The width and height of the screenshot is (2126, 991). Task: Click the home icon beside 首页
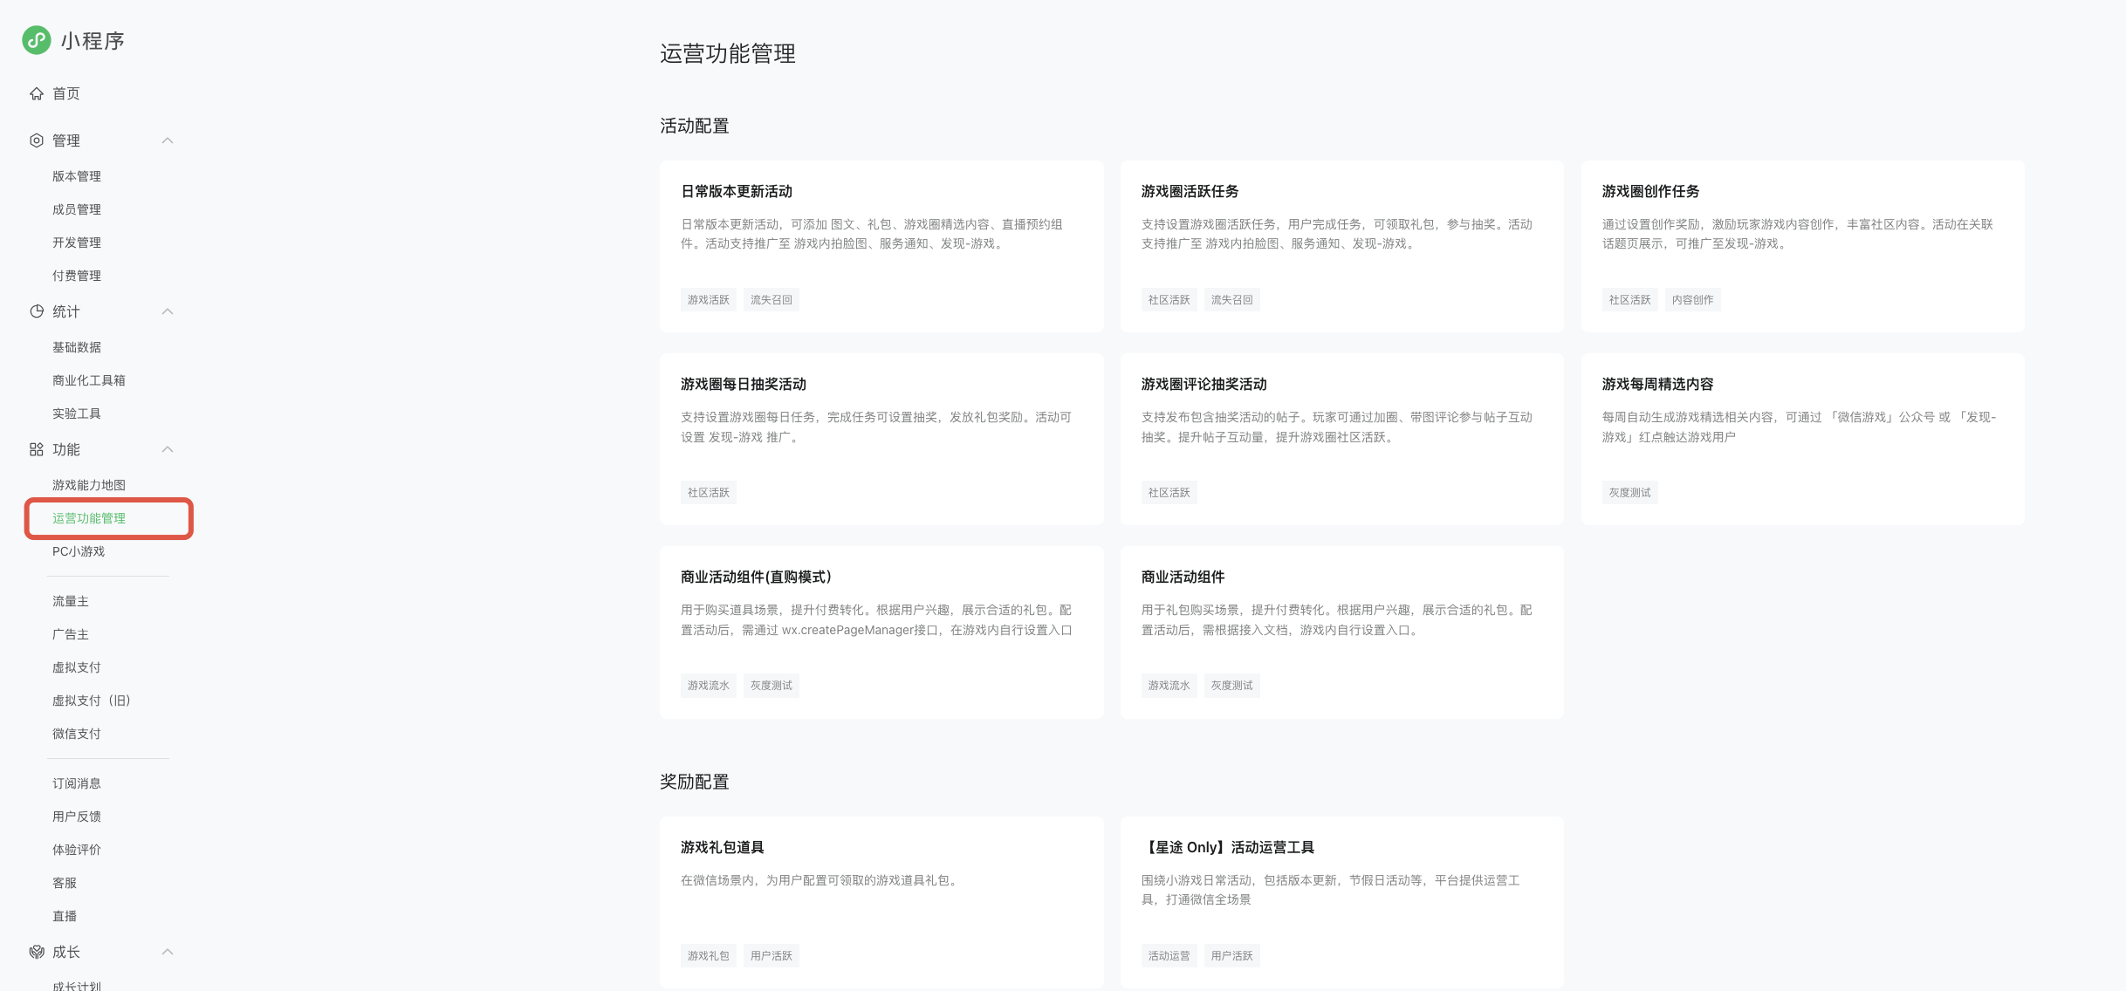click(37, 93)
